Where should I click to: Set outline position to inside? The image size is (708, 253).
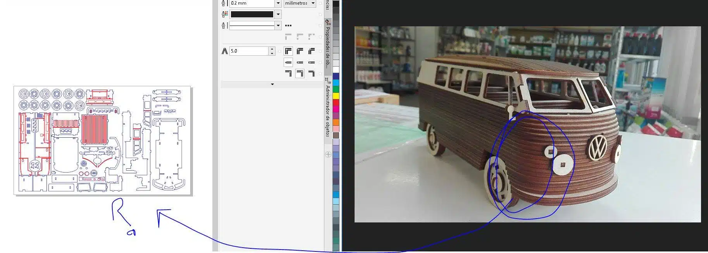pos(312,73)
